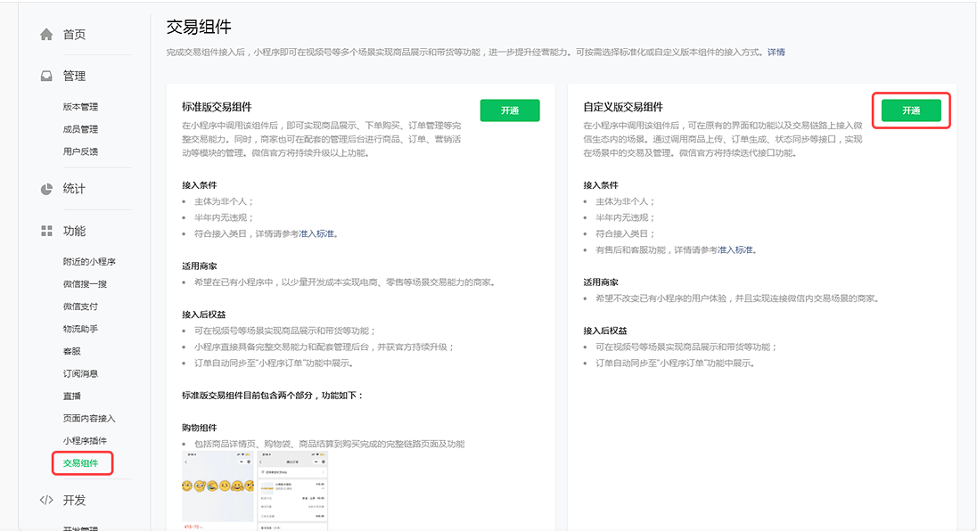The height and width of the screenshot is (531, 977).
Task: Open 订阅消息 in the sidebar
Action: click(x=80, y=374)
